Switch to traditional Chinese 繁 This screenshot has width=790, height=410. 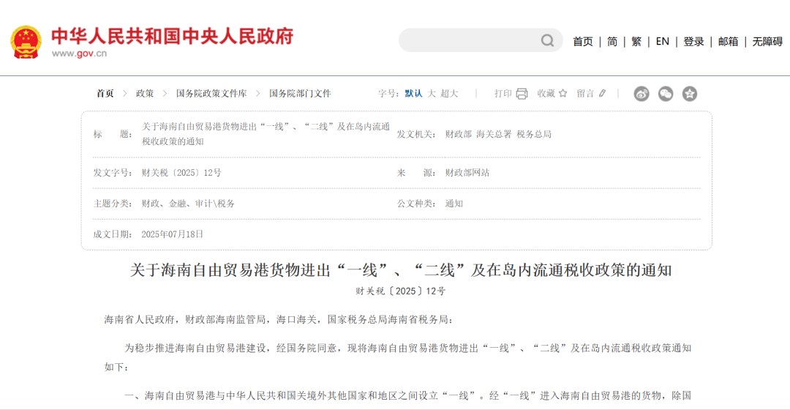[x=636, y=42]
